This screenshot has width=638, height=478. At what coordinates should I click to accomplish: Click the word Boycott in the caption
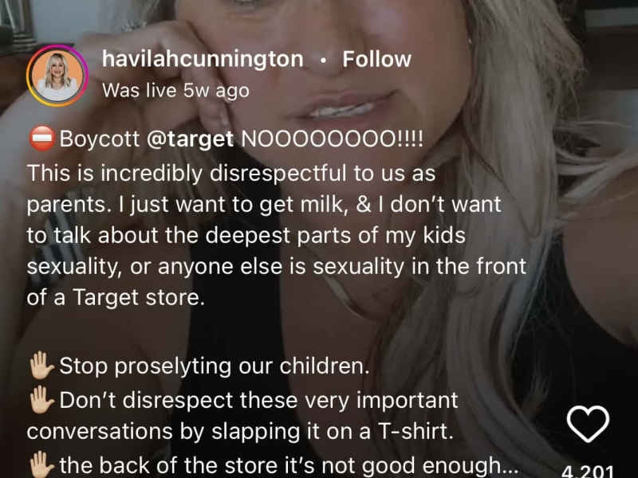(100, 139)
